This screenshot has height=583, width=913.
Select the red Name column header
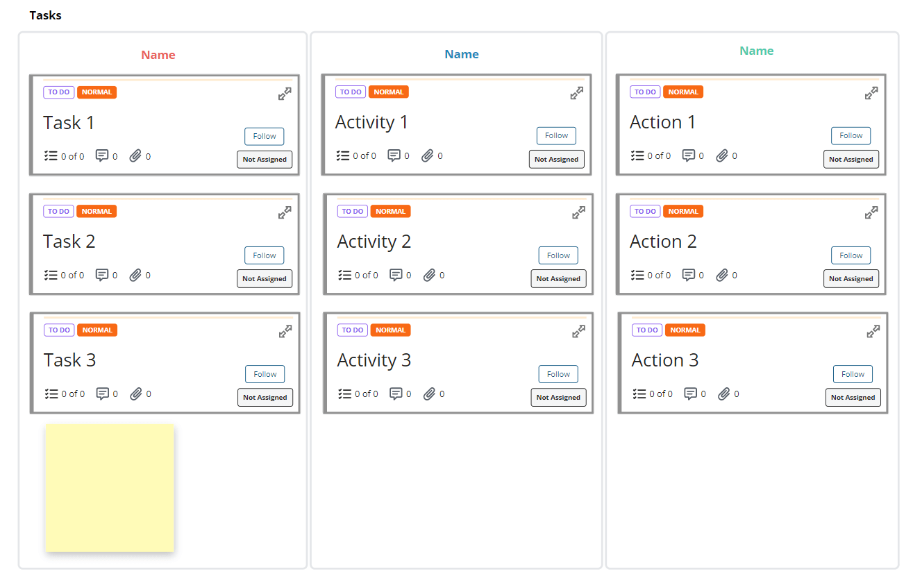[158, 54]
